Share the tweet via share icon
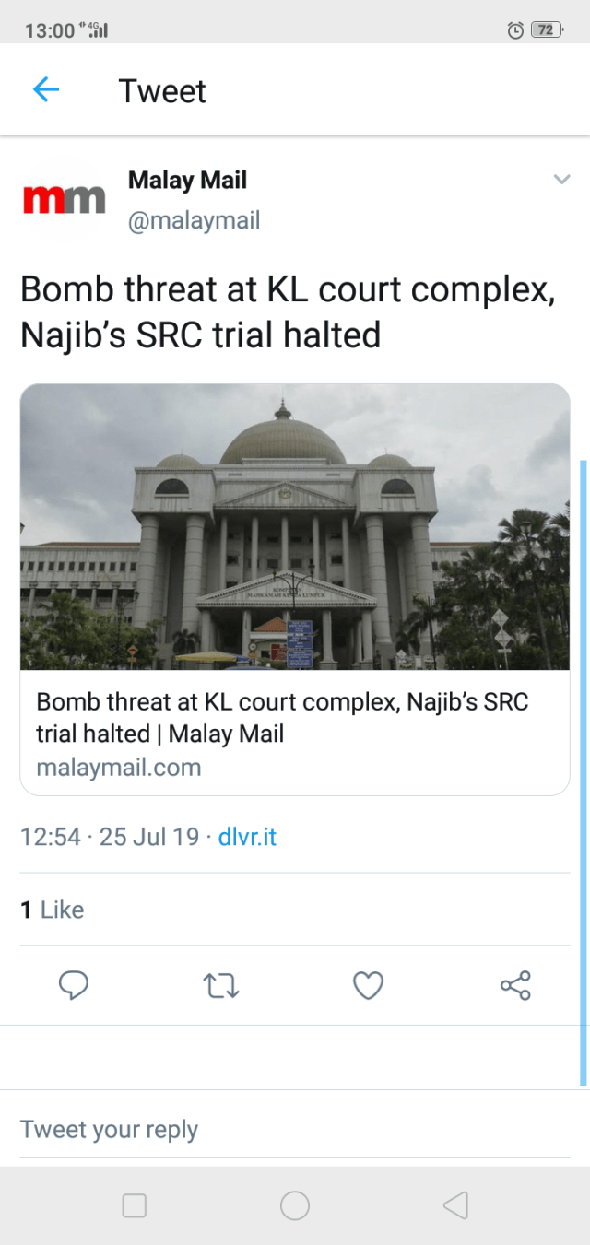Image resolution: width=590 pixels, height=1245 pixels. point(515,985)
